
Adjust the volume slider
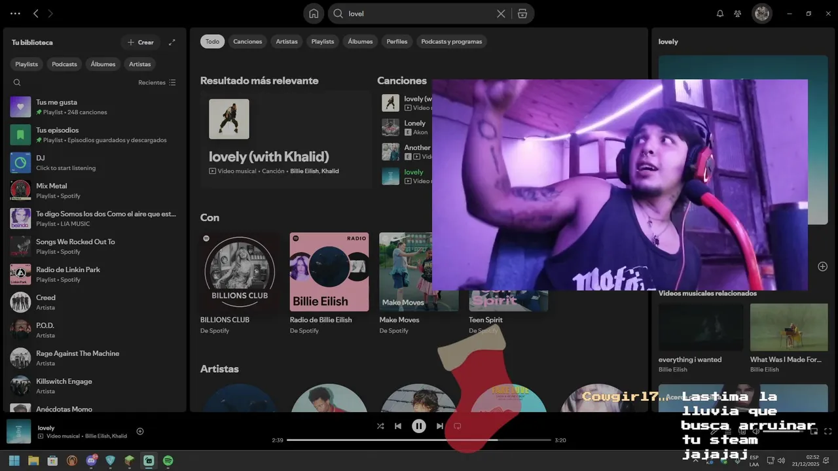coord(783,431)
